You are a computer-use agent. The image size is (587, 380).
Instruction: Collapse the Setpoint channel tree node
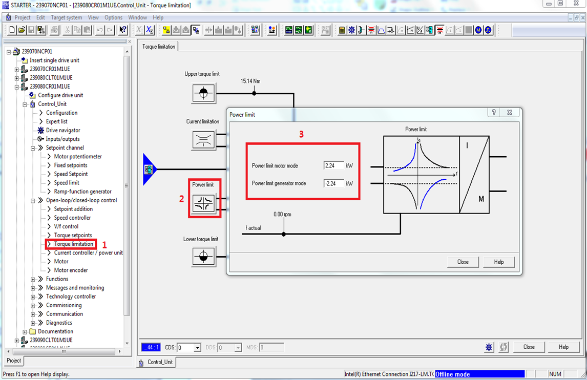tap(33, 148)
